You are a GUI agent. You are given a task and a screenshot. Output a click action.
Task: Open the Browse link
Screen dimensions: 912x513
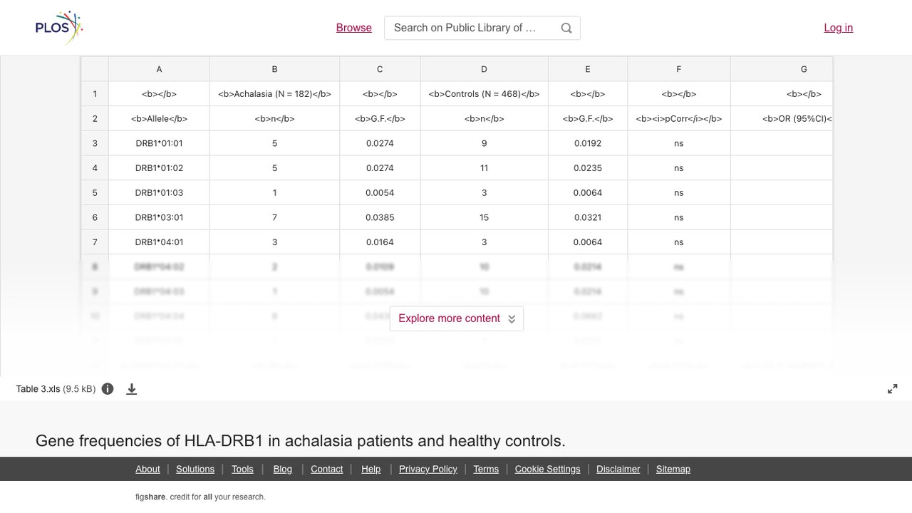click(x=354, y=28)
